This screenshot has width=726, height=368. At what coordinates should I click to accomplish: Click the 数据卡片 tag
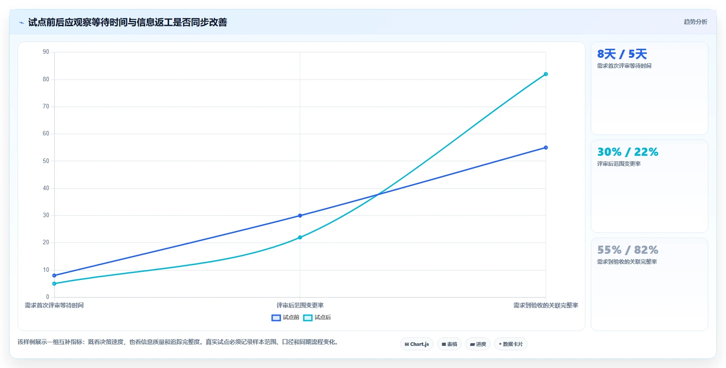[511, 344]
